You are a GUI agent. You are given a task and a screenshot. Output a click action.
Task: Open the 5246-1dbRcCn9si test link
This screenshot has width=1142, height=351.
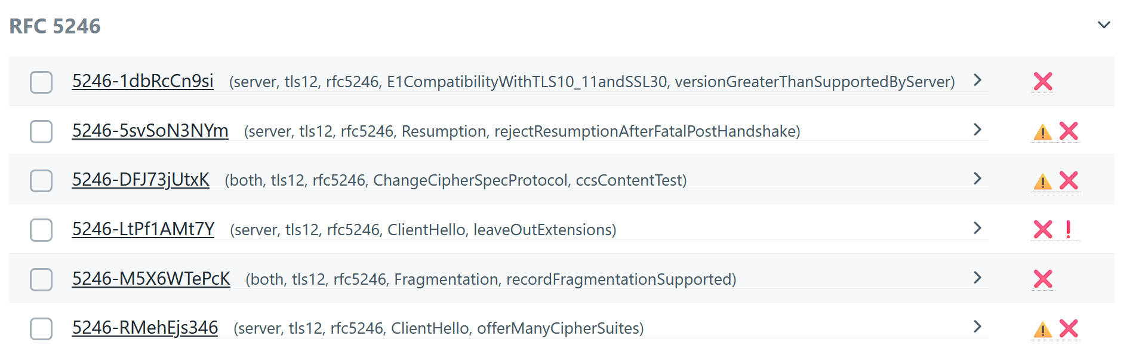143,81
